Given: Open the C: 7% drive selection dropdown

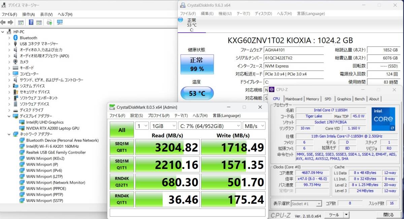Looking at the screenshot, I should point(209,126).
